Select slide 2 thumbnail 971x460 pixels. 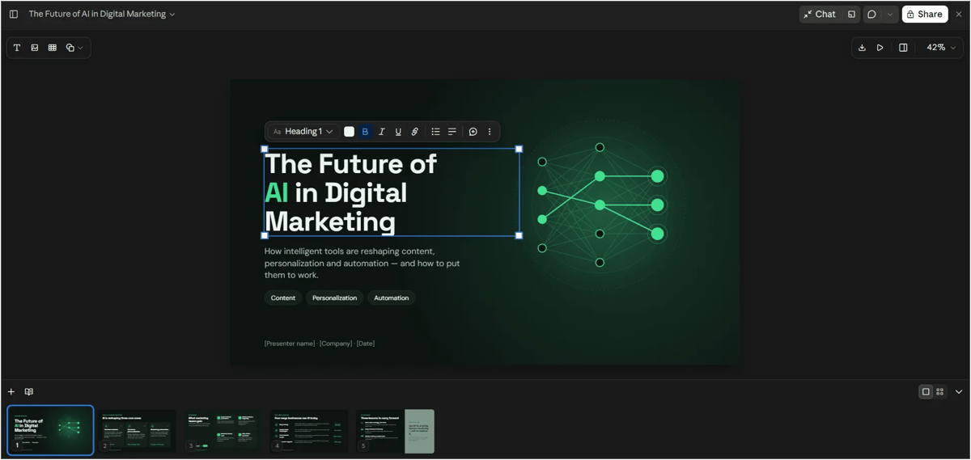(138, 431)
